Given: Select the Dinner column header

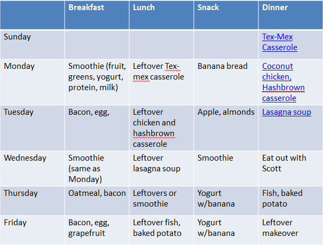Looking at the screenshot, I should tap(290, 15).
